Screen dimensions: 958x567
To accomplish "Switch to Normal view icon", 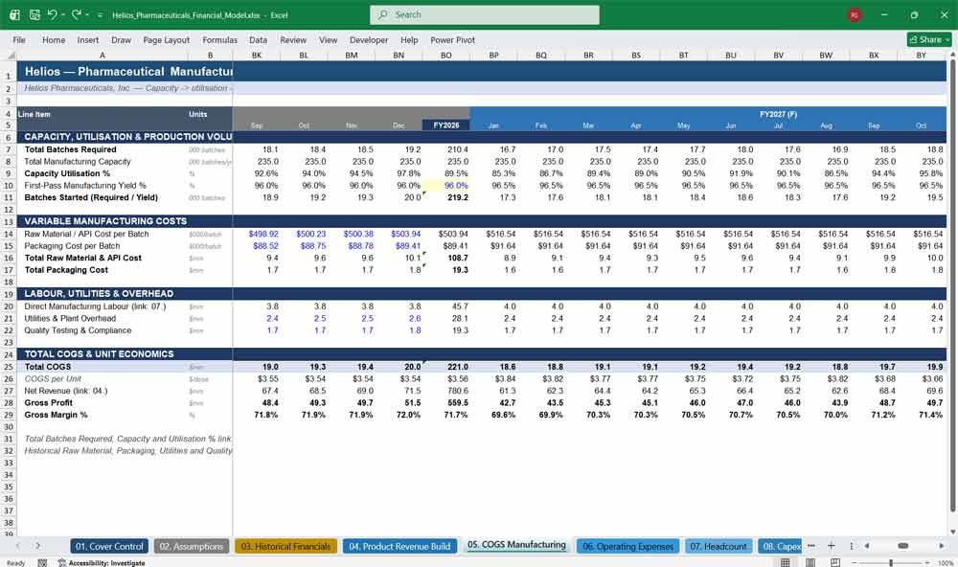I will pyautogui.click(x=786, y=562).
